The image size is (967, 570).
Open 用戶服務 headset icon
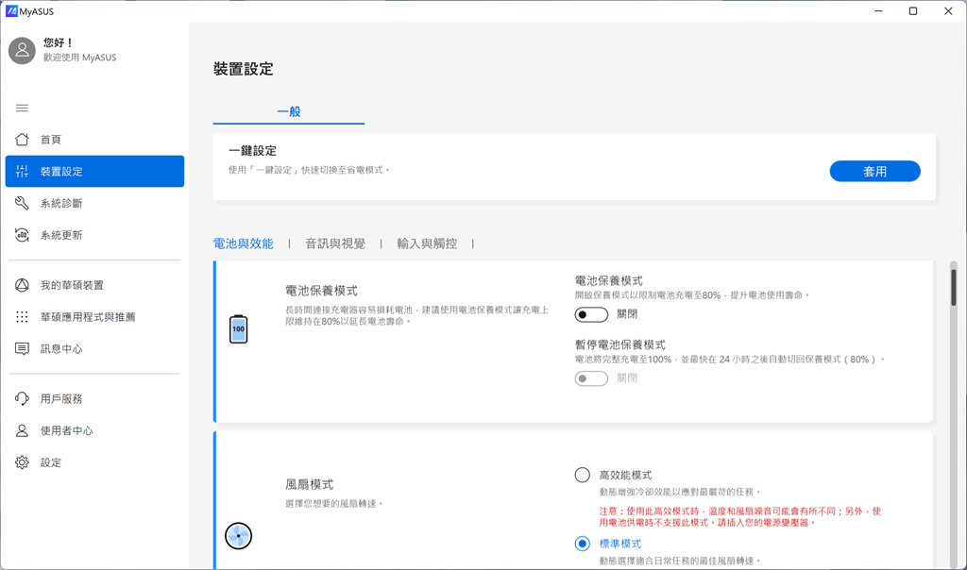click(23, 399)
